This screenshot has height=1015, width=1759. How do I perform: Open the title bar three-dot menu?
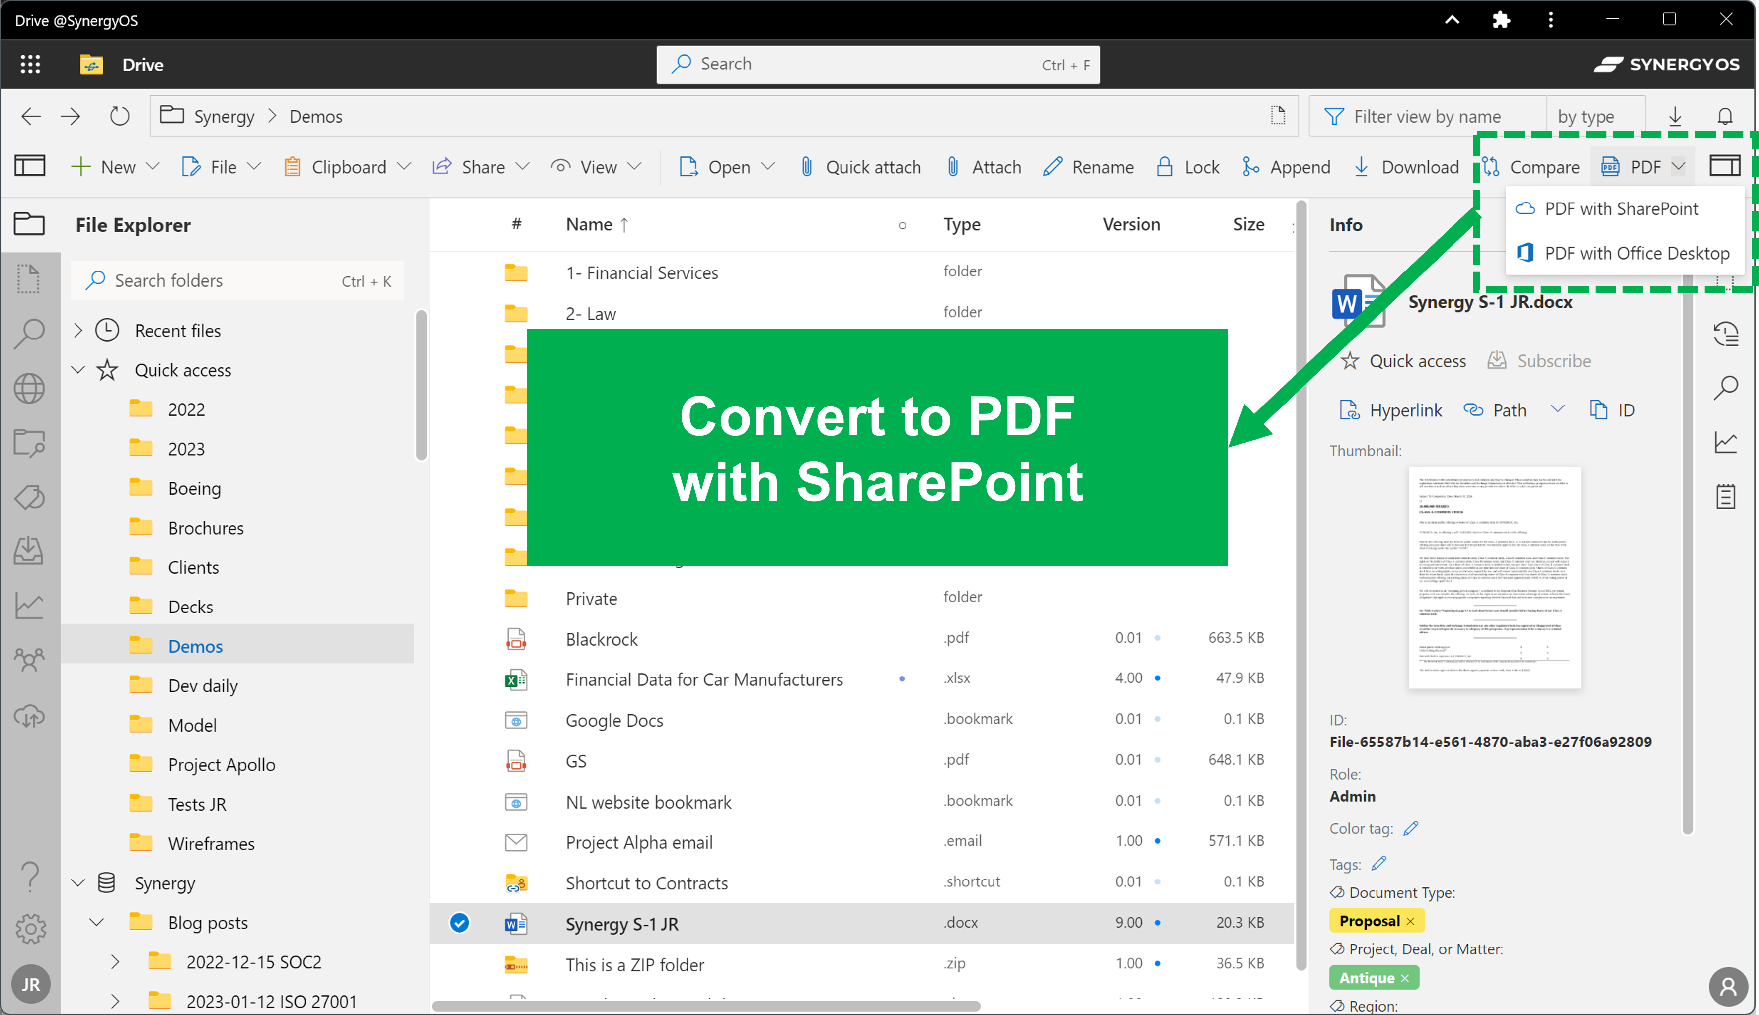point(1550,19)
